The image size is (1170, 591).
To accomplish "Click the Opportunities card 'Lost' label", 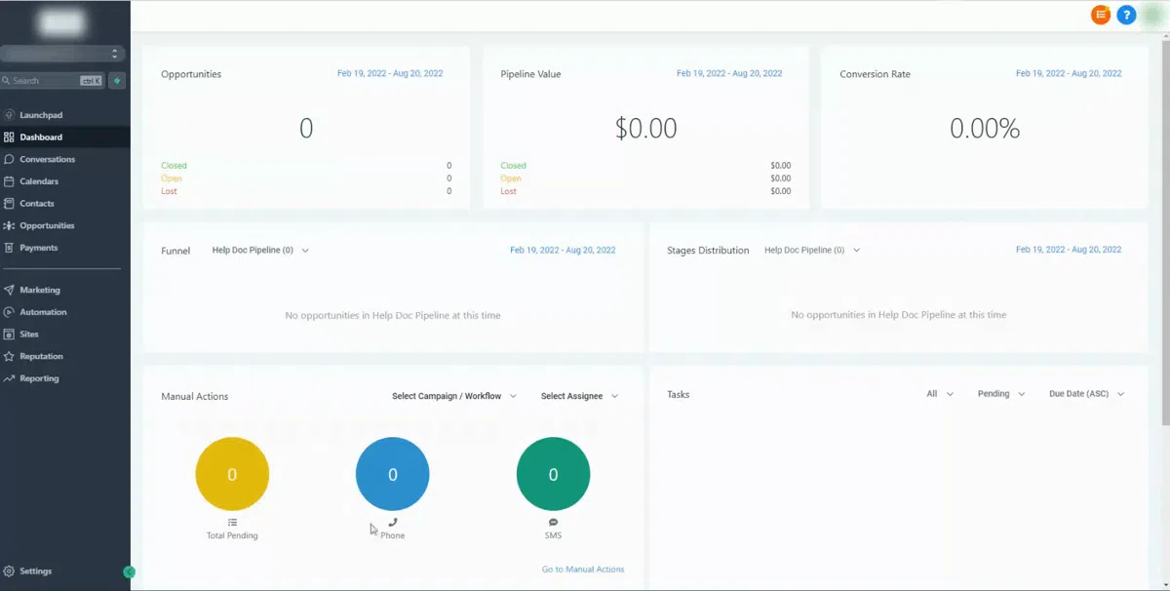I will click(169, 191).
